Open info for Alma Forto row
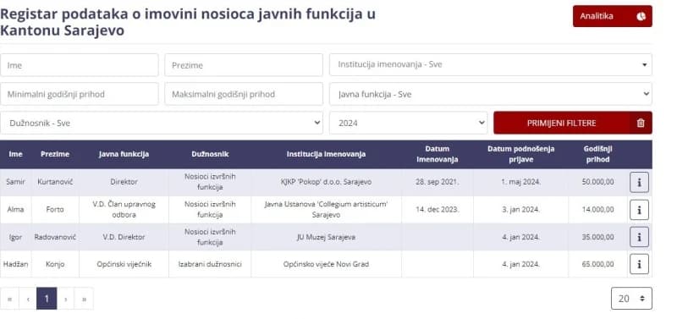This screenshot has height=319, width=677. point(639,210)
